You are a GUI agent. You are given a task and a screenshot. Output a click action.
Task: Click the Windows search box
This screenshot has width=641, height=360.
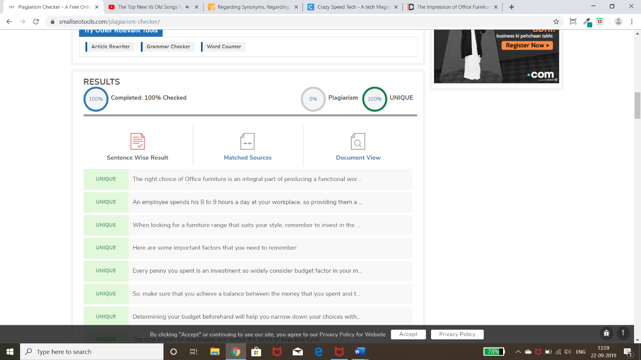[92, 352]
